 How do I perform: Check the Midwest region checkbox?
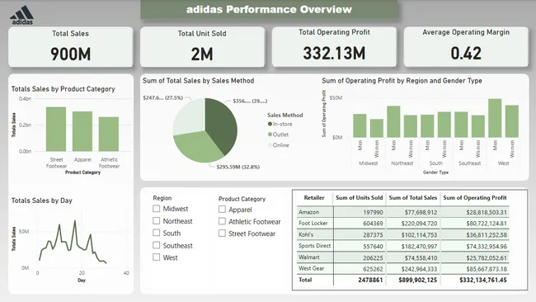tap(156, 209)
